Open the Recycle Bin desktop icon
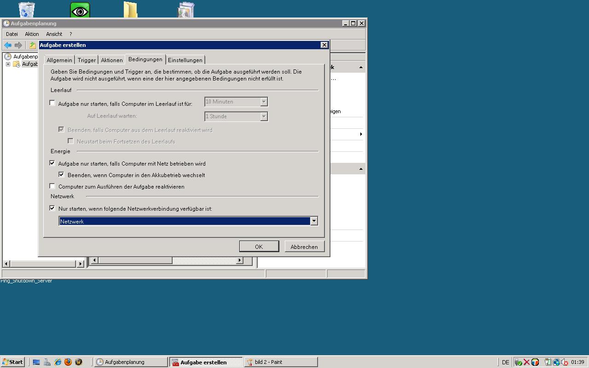589x368 pixels. point(27,10)
